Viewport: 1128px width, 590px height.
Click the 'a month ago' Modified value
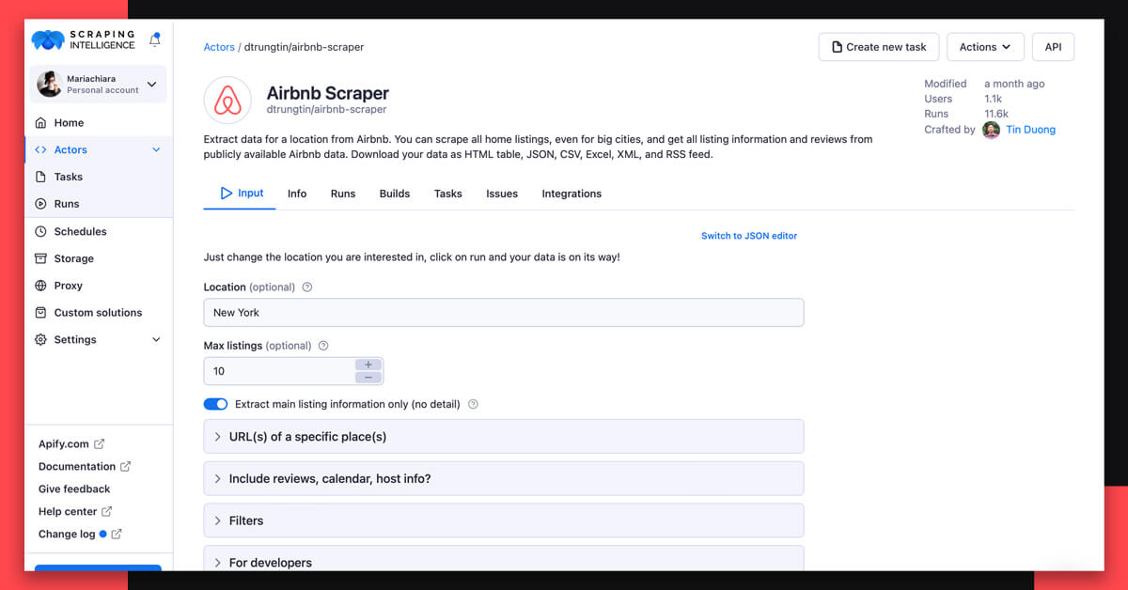point(1014,84)
